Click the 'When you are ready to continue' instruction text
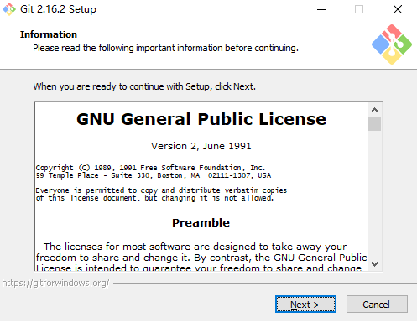Viewport: 417px width, 323px height. click(144, 86)
